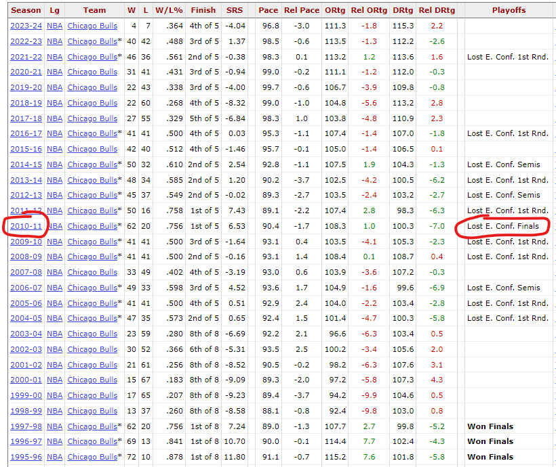Screen dimensions: 556x467
Task: Open the 2022-23 season link
Action: [26, 41]
